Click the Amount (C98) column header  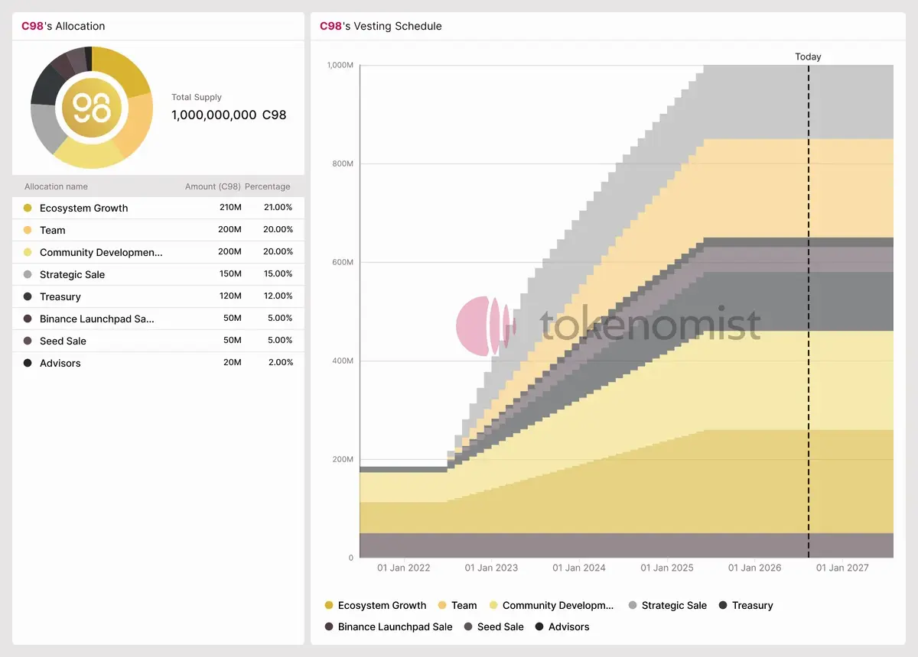(213, 186)
